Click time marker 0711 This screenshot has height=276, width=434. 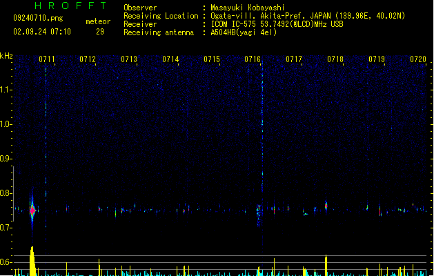(x=46, y=59)
